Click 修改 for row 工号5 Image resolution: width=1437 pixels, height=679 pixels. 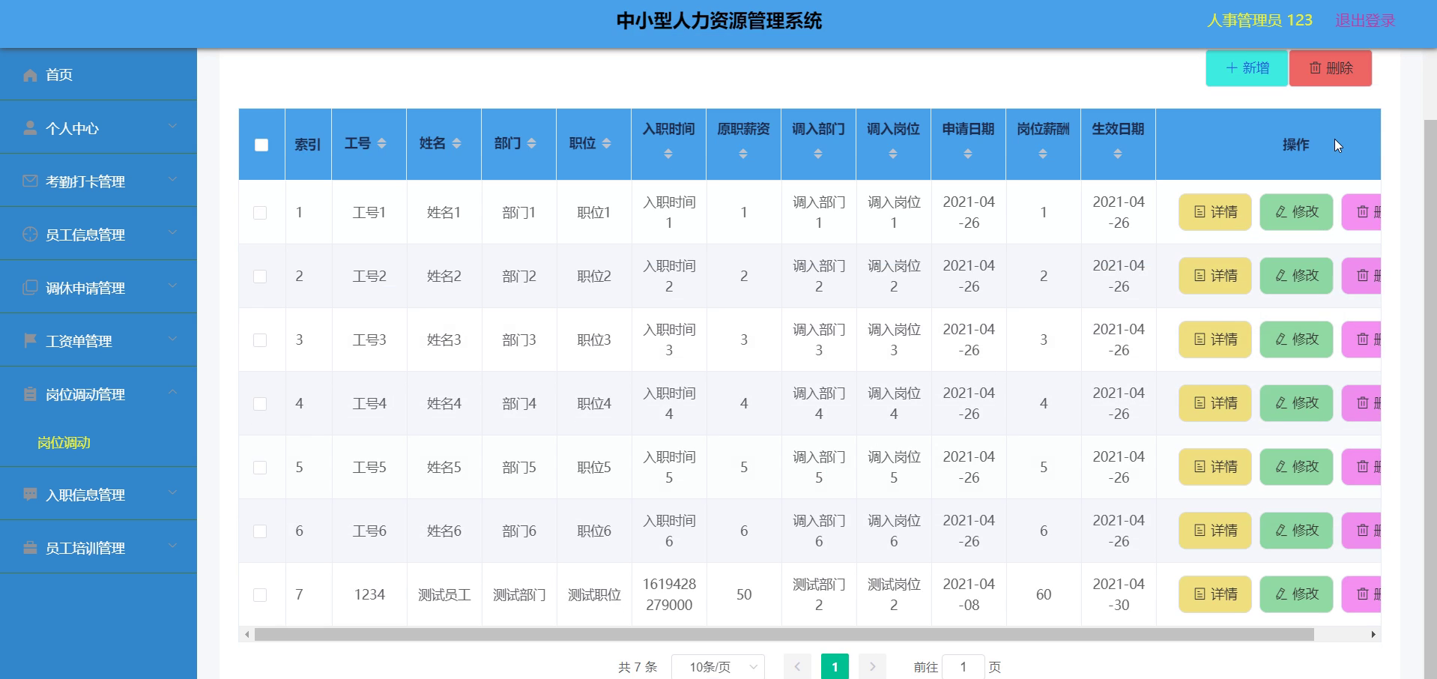[x=1296, y=467]
